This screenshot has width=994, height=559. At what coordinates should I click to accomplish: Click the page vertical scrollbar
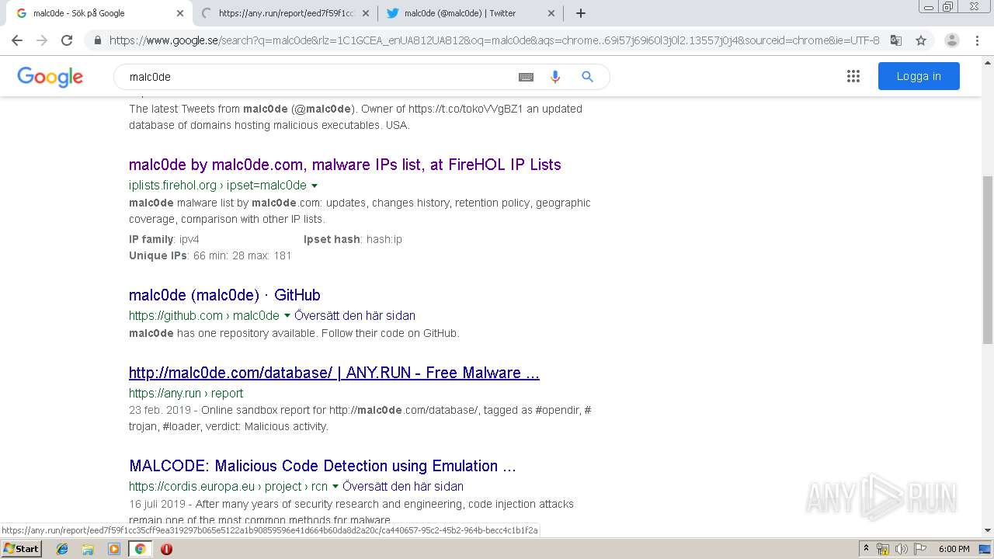point(988,259)
